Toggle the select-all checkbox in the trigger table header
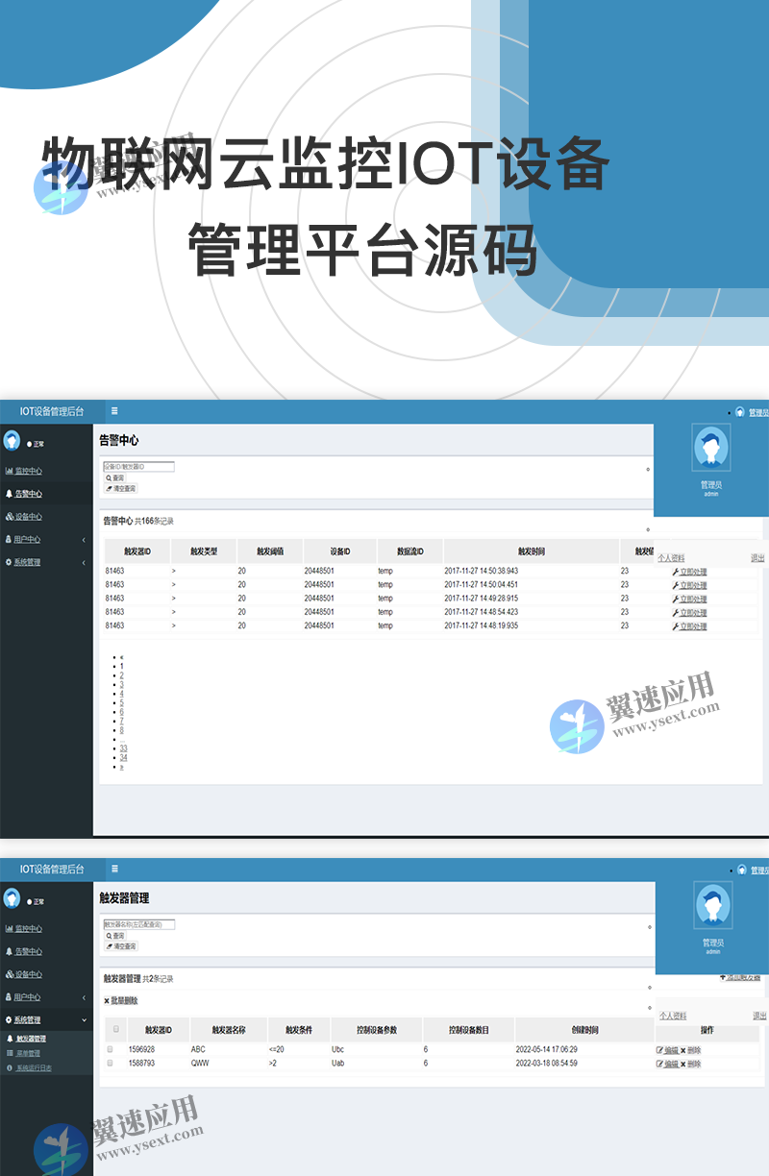This screenshot has width=769, height=1176. click(x=116, y=1029)
